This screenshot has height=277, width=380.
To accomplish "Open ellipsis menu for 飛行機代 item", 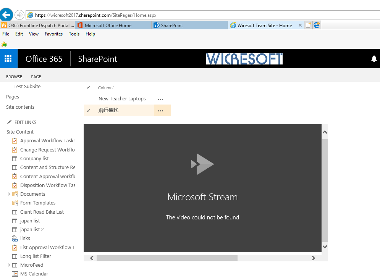I will click(x=160, y=111).
